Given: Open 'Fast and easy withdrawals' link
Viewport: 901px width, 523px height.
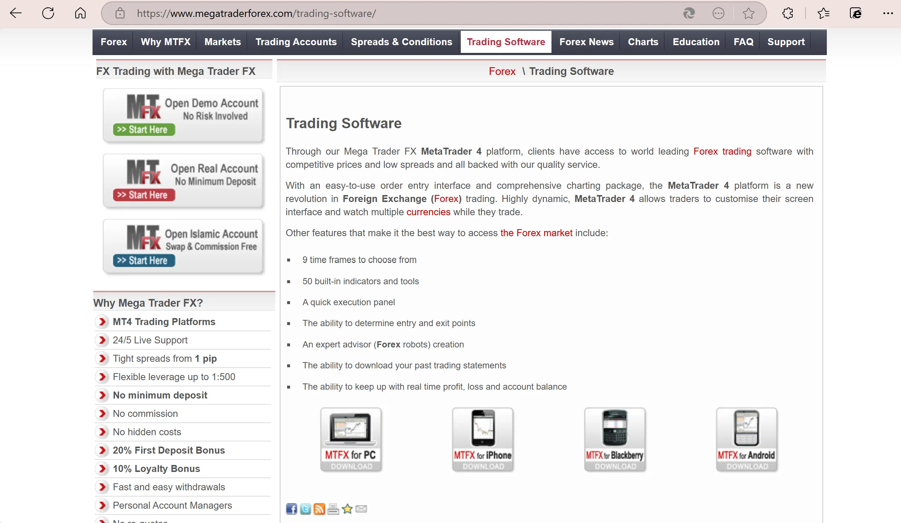Looking at the screenshot, I should (x=169, y=487).
